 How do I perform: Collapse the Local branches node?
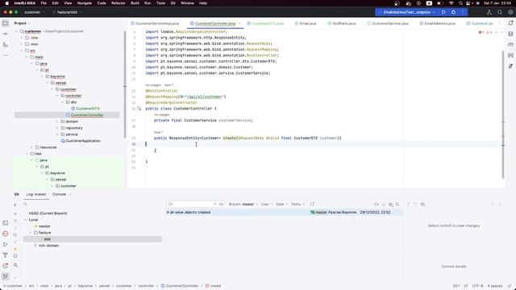click(26, 220)
